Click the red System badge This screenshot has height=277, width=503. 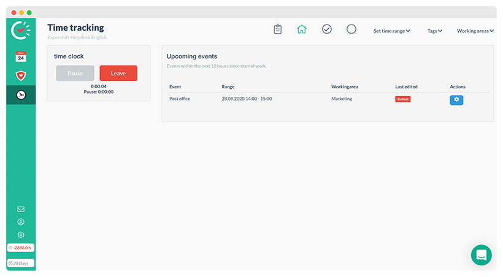click(403, 99)
